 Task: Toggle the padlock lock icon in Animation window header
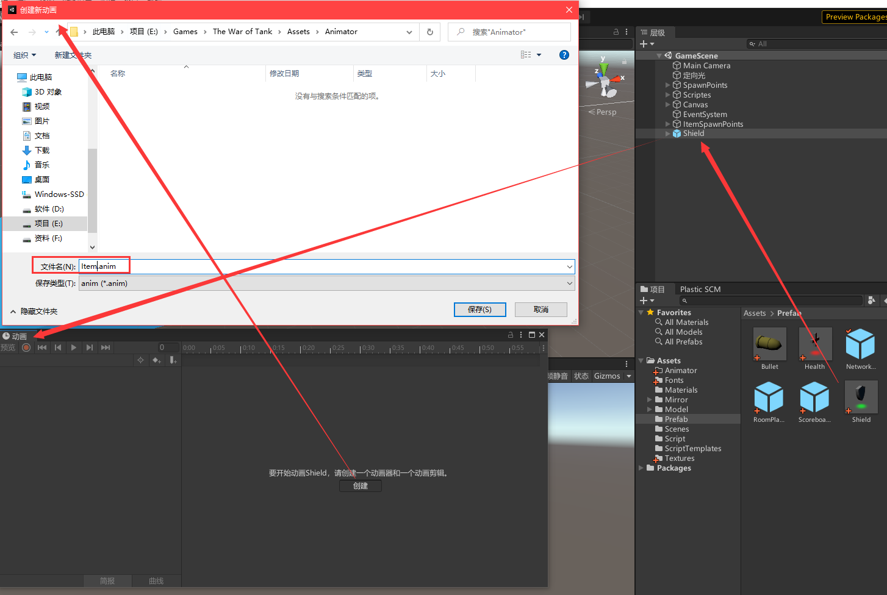(x=510, y=334)
